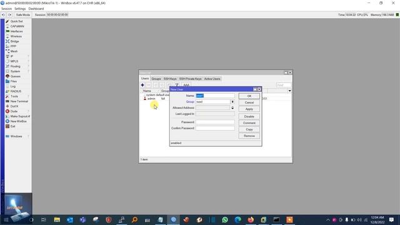
Task: Open the Dot1X menu entry
Action: (x=14, y=106)
